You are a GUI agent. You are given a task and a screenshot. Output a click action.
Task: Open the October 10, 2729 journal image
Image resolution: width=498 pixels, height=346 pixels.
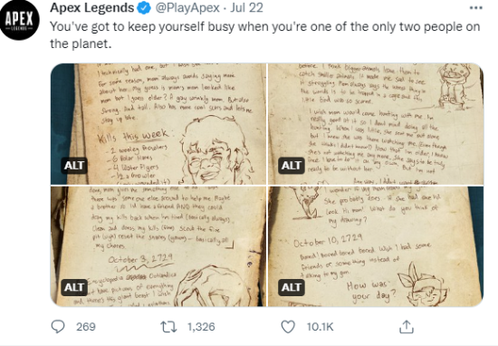pyautogui.click(x=376, y=246)
